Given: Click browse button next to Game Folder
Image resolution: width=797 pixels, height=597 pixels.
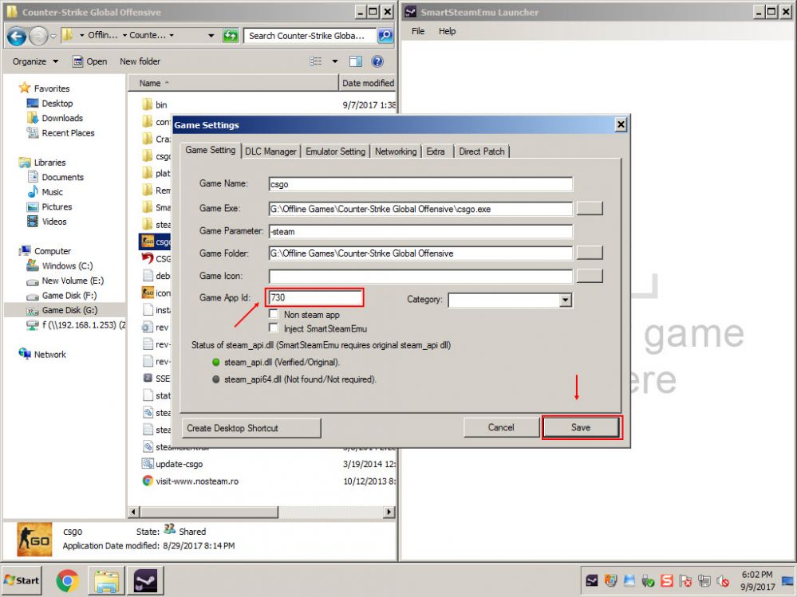Looking at the screenshot, I should tap(590, 253).
